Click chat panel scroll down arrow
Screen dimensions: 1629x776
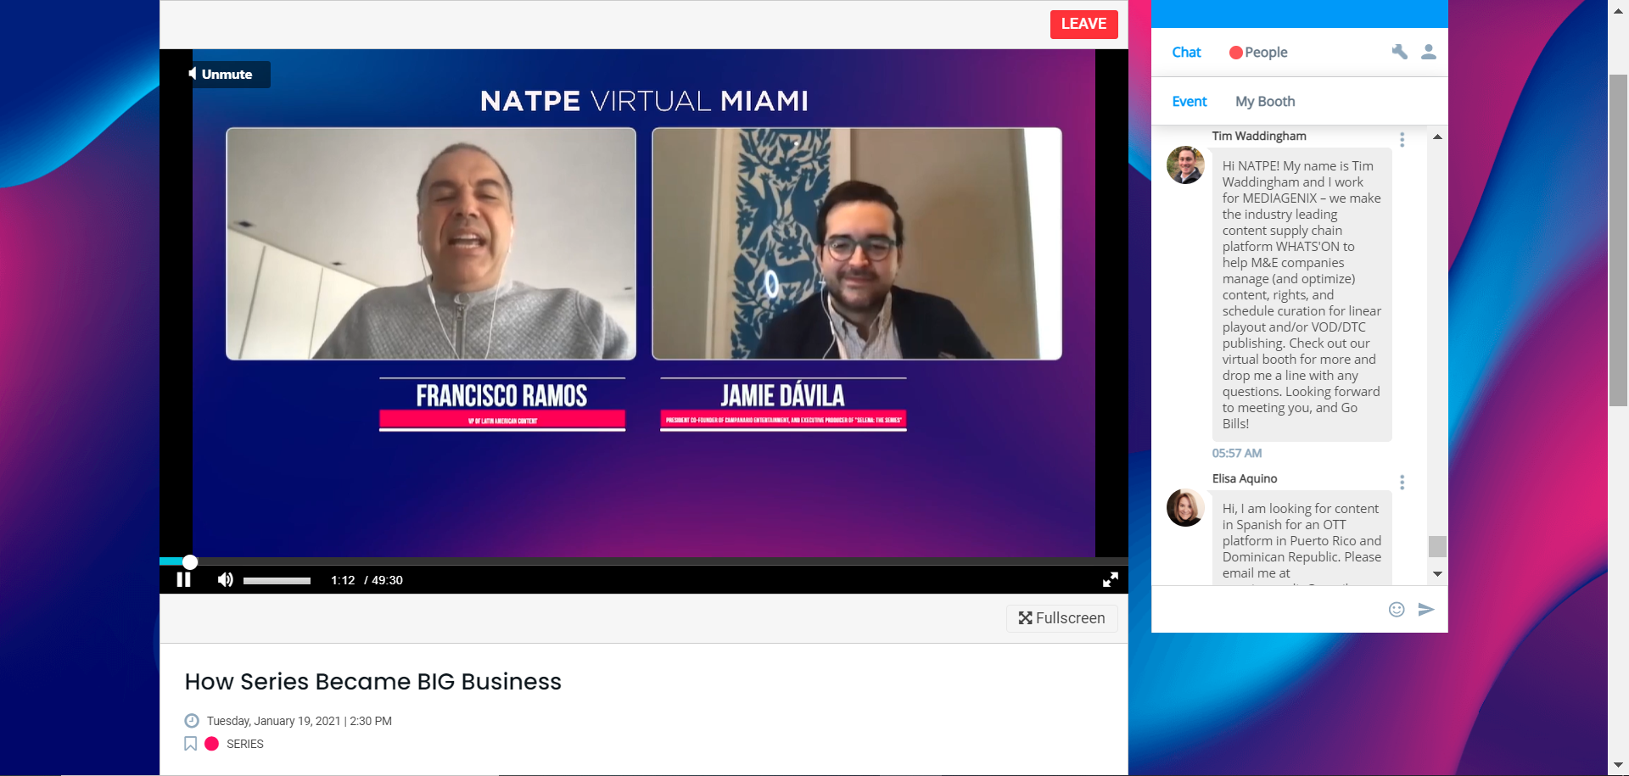click(1437, 574)
